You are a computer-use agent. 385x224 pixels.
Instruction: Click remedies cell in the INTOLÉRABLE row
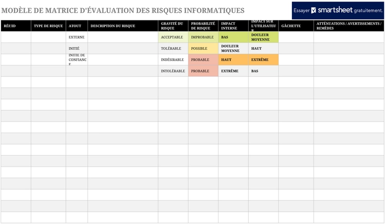click(349, 71)
